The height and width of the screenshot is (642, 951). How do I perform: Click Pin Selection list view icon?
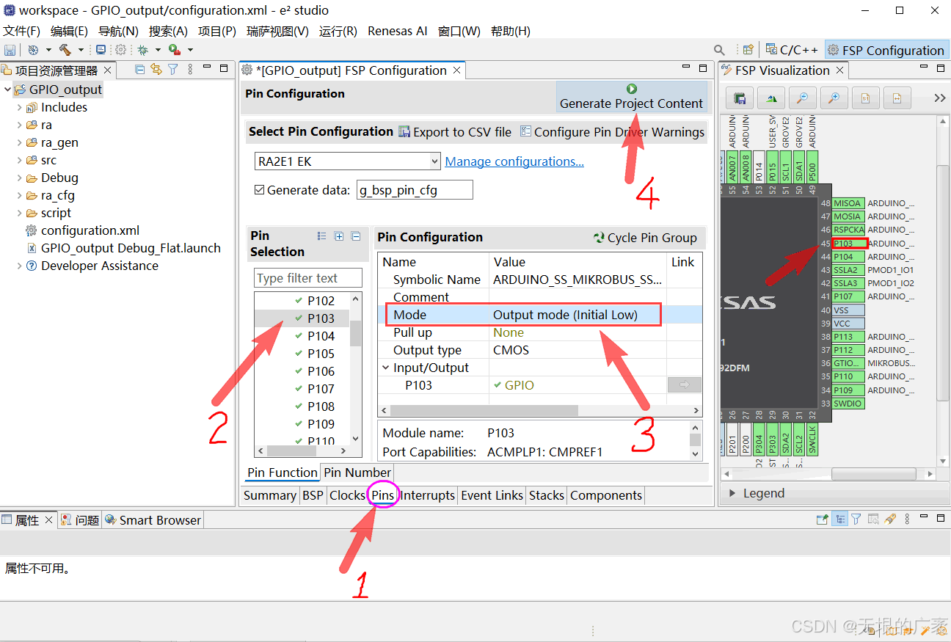[321, 236]
